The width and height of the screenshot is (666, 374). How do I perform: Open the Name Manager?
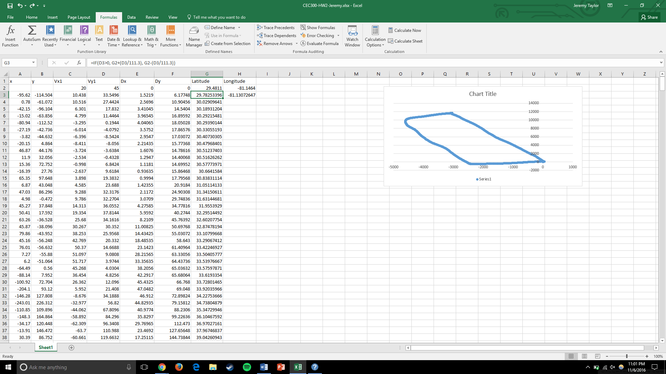(x=194, y=35)
